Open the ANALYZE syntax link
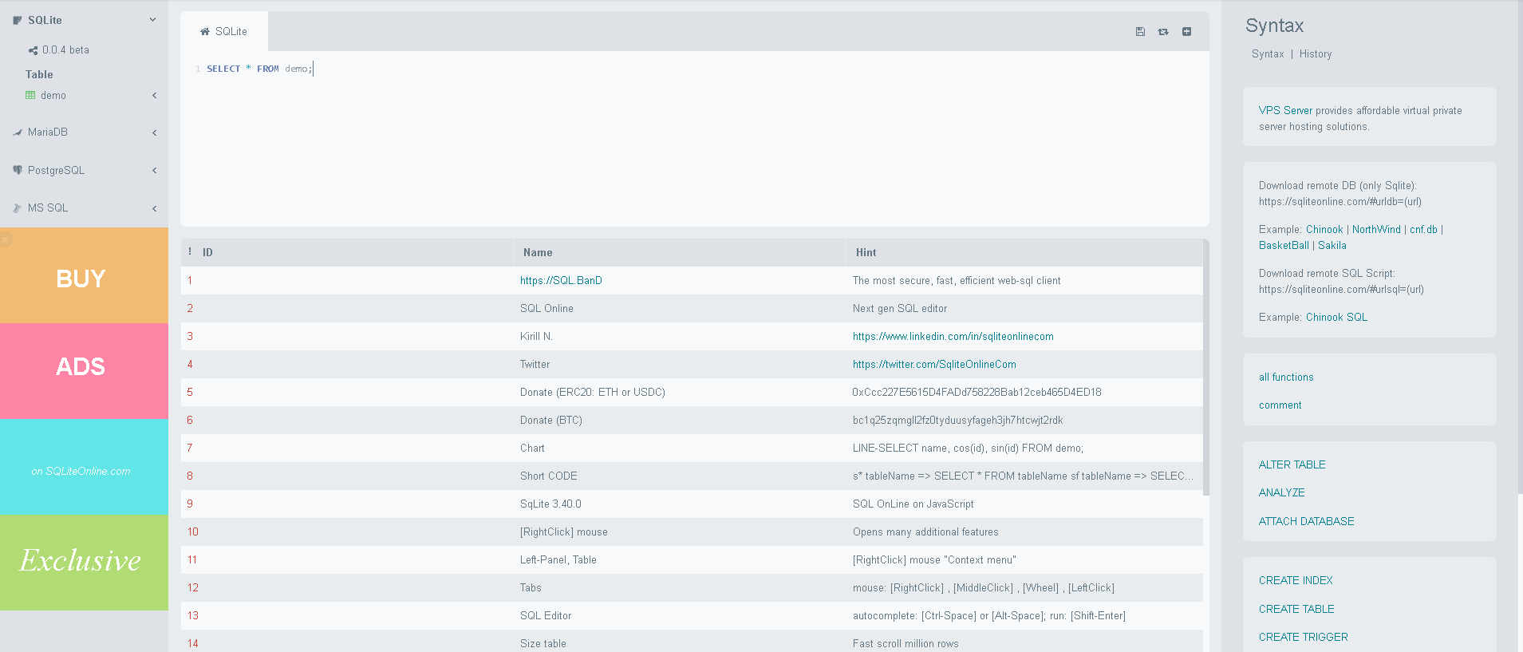The width and height of the screenshot is (1523, 652). (1281, 492)
